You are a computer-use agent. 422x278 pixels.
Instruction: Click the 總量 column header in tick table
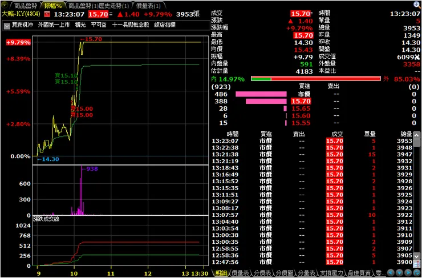pyautogui.click(x=406, y=134)
